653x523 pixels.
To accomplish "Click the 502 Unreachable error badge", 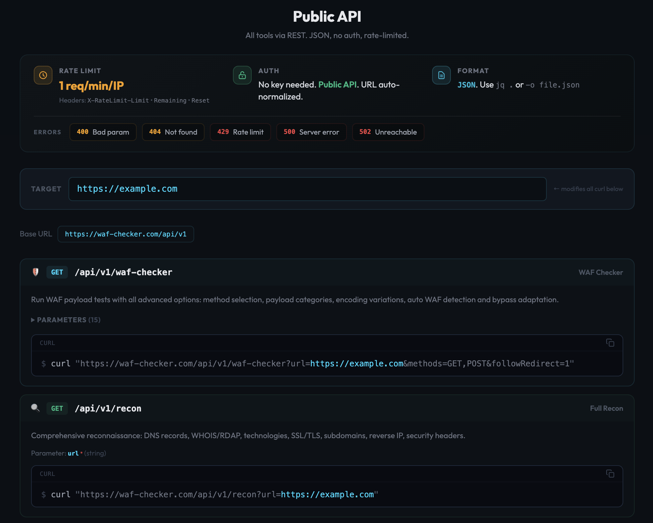I will click(388, 132).
